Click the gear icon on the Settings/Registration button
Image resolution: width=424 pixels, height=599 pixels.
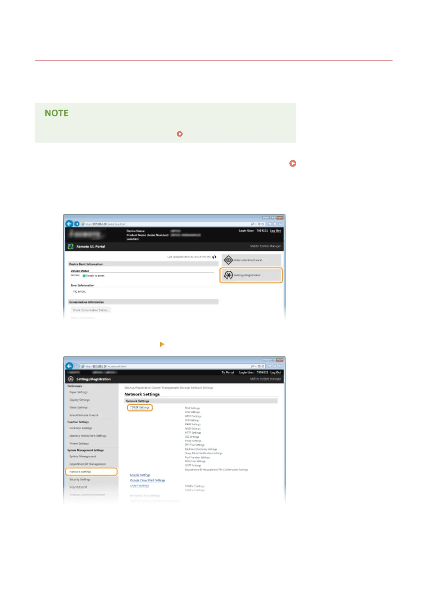228,275
